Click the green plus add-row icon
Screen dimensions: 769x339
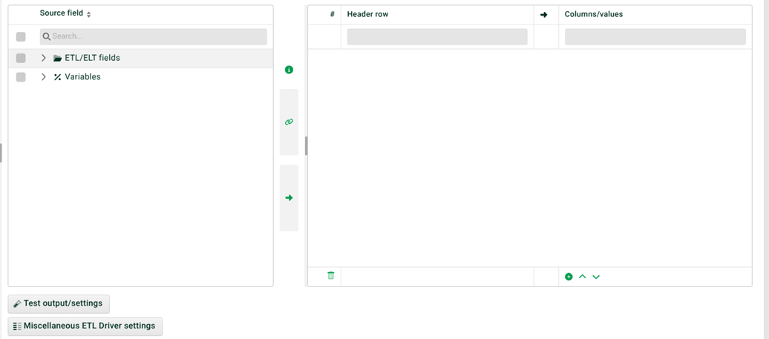point(569,277)
